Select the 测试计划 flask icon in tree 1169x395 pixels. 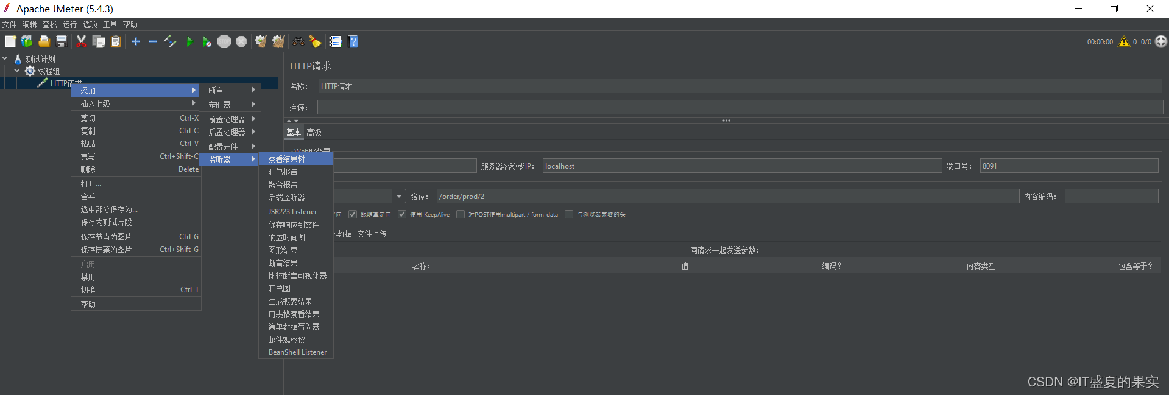(18, 59)
